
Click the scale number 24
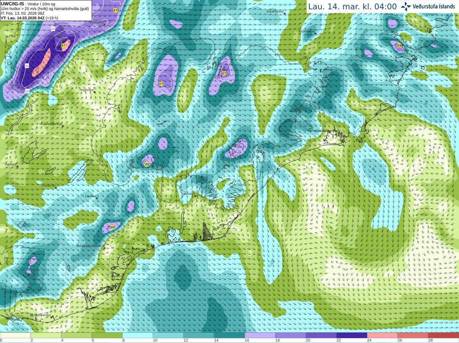coord(369,340)
